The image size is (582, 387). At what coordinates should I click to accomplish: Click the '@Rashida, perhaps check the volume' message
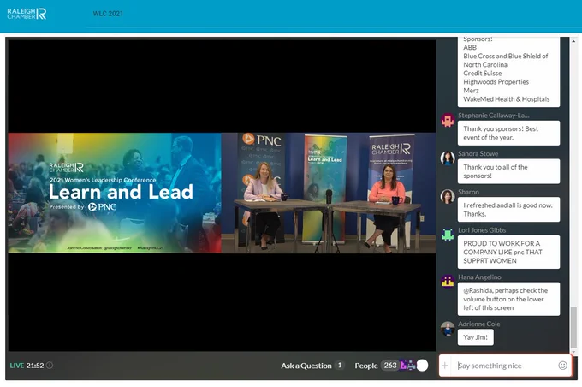[x=508, y=299]
